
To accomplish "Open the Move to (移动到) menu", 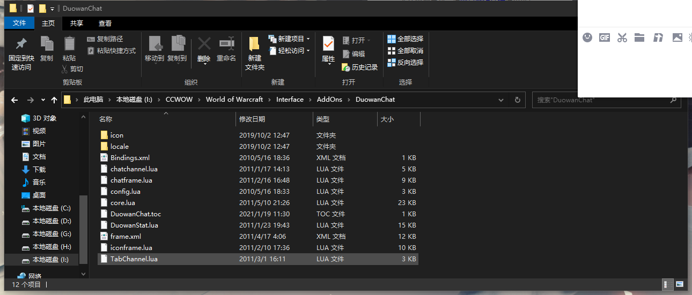I will (x=154, y=50).
